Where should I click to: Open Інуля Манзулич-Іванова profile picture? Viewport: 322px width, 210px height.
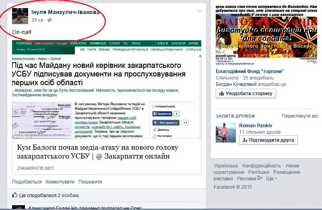coord(20,16)
